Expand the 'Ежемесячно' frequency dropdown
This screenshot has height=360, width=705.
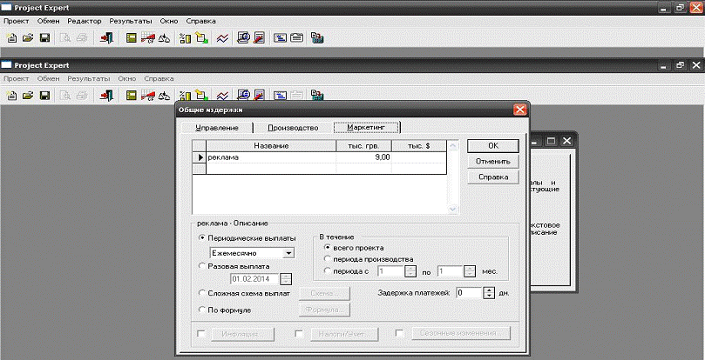[x=289, y=253]
